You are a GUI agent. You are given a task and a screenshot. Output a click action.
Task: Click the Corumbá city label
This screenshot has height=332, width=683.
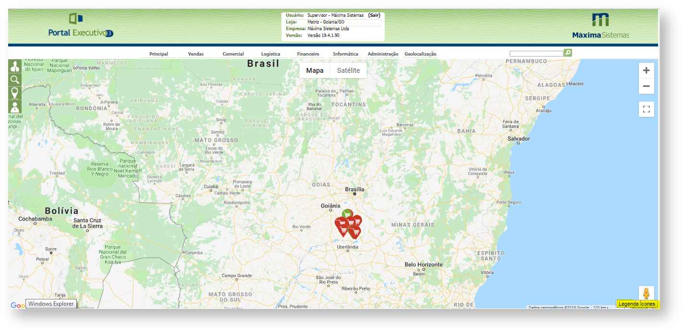tap(195, 252)
